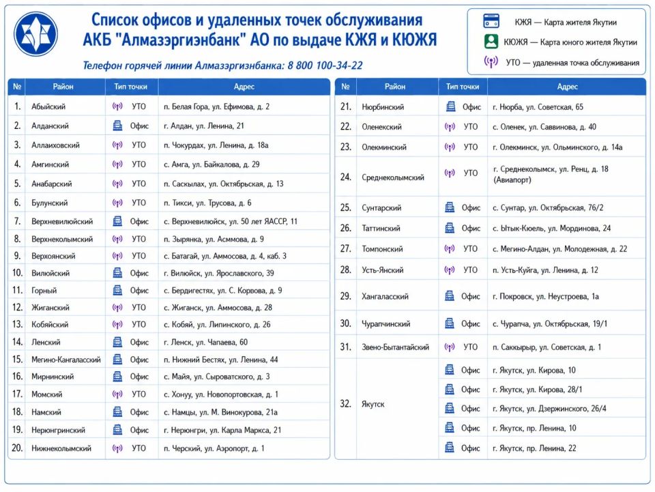Image resolution: width=655 pixels, height=492 pixels.
Task: Click the office icon in the Хангаласский row
Action: click(450, 295)
